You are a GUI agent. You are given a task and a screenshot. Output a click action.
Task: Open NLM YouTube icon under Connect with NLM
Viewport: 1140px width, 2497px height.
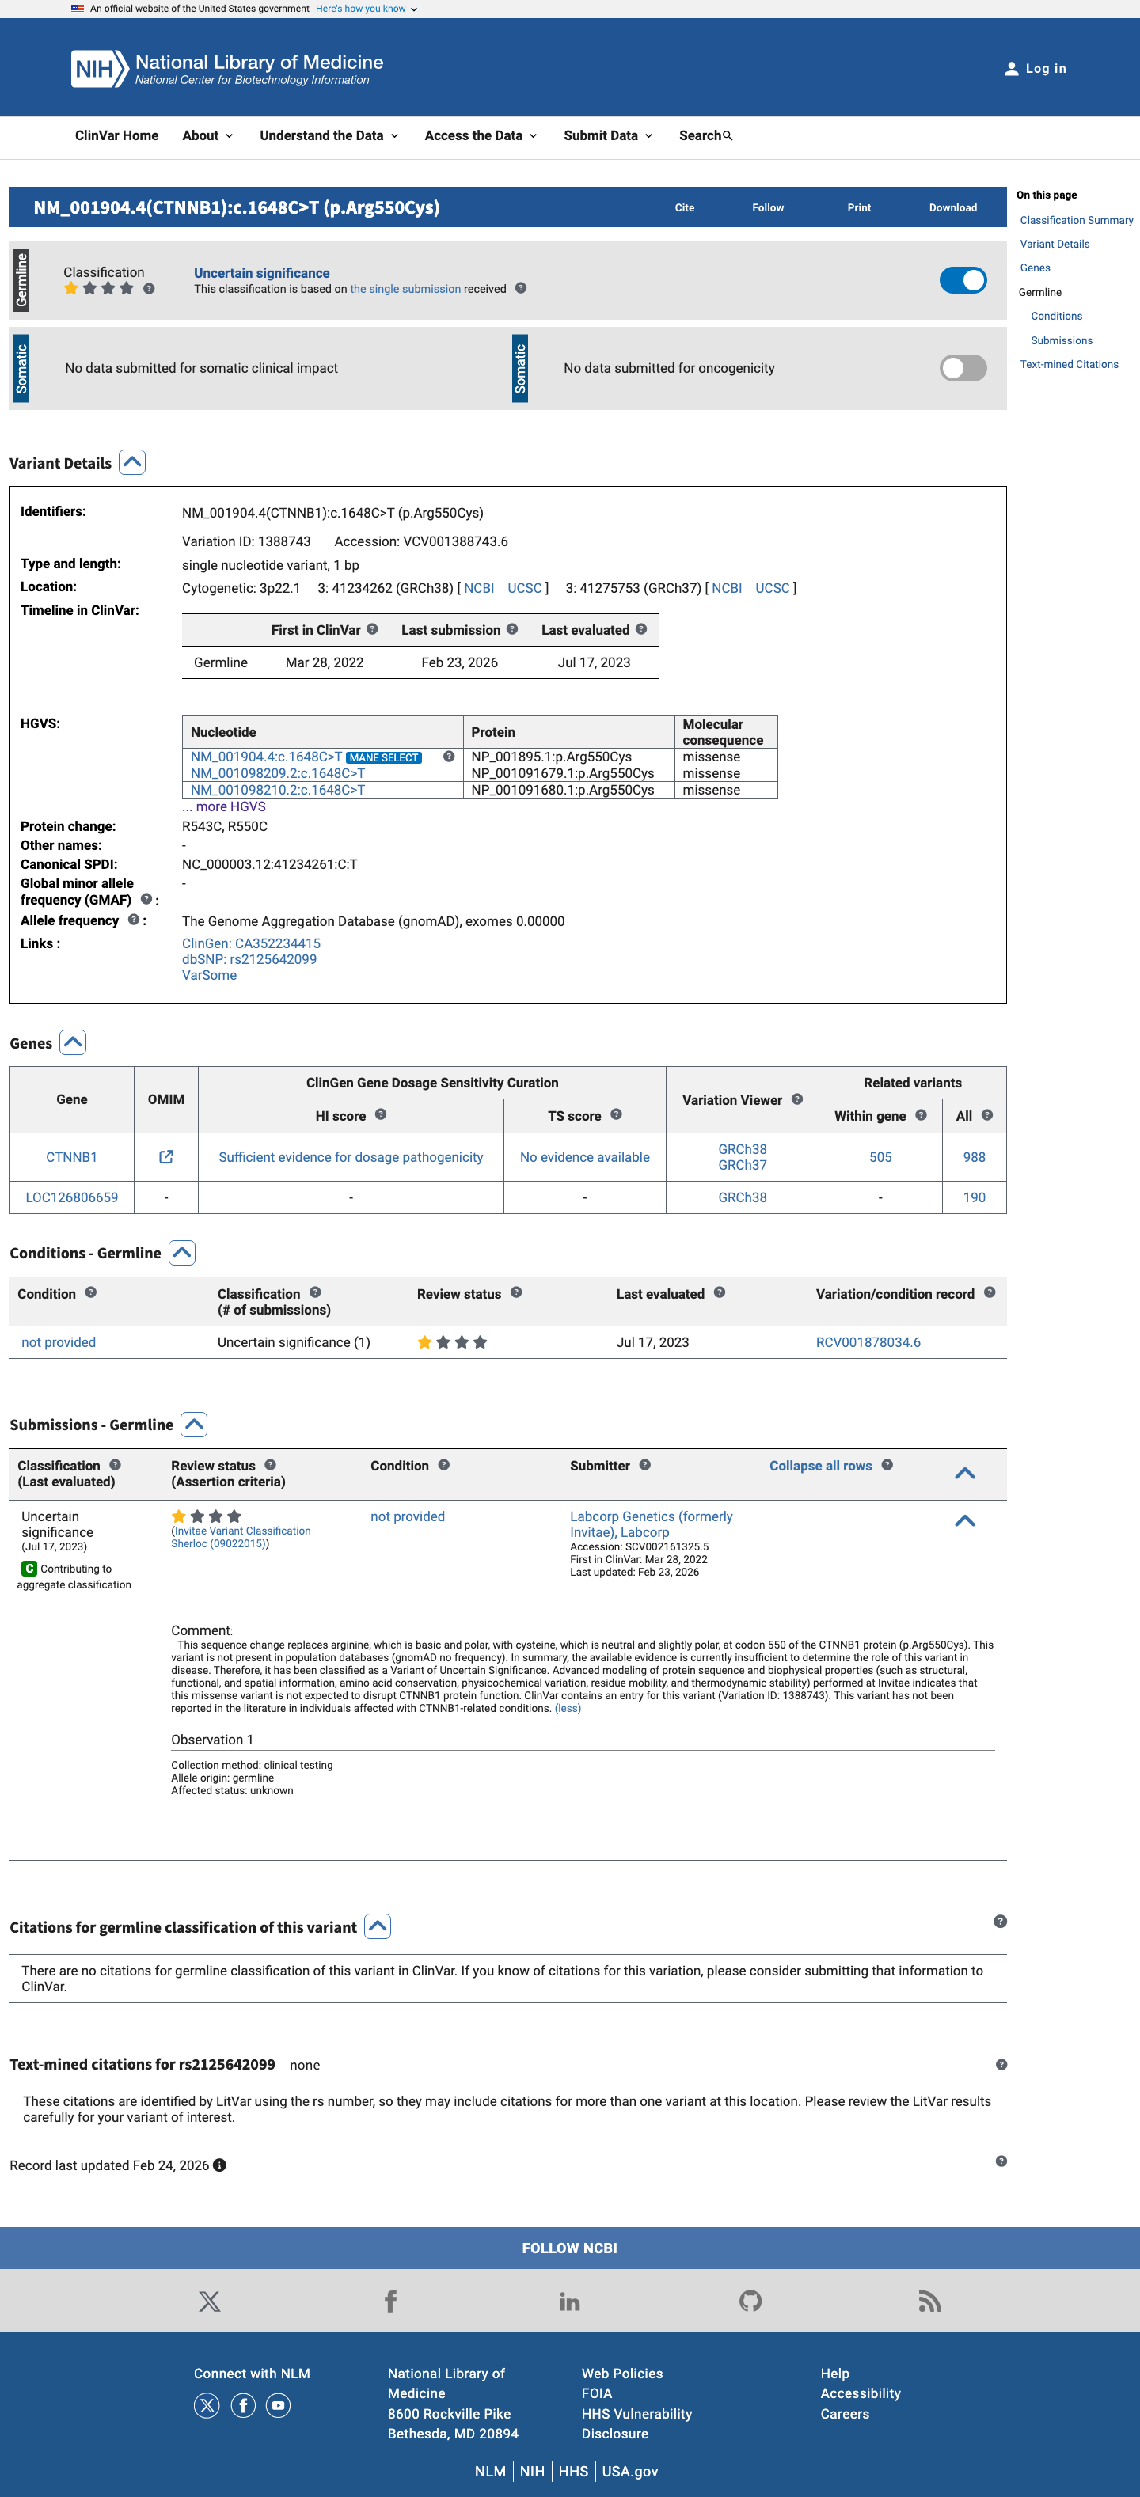278,2405
